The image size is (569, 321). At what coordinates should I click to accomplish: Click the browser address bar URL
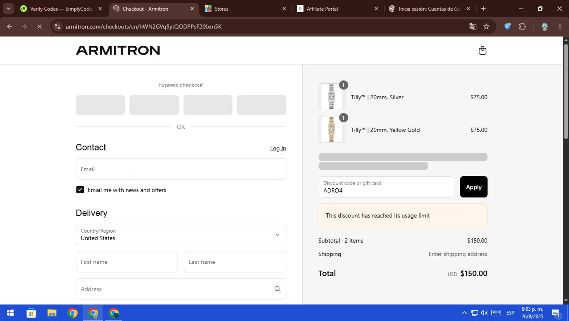pyautogui.click(x=143, y=27)
